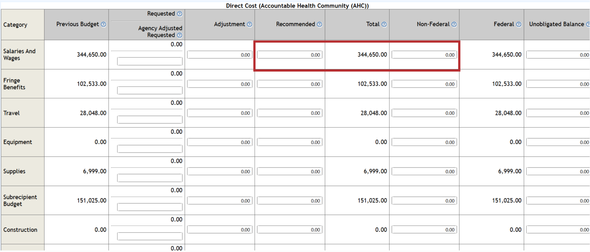The image size is (590, 252).
Task: Click Fringe Benefits Unobligated Balance field
Action: coord(558,84)
